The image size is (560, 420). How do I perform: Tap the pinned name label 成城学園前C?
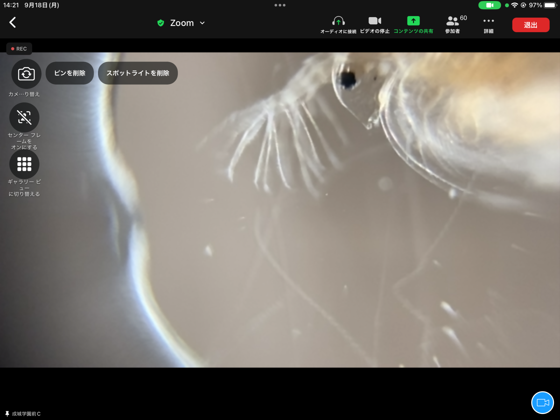[x=23, y=414]
